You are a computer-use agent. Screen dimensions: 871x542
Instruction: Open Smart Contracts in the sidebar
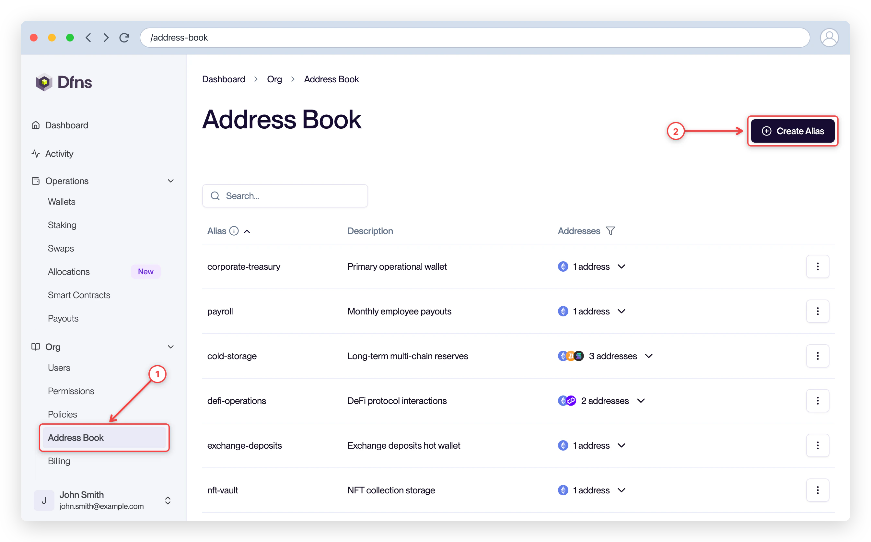(79, 295)
